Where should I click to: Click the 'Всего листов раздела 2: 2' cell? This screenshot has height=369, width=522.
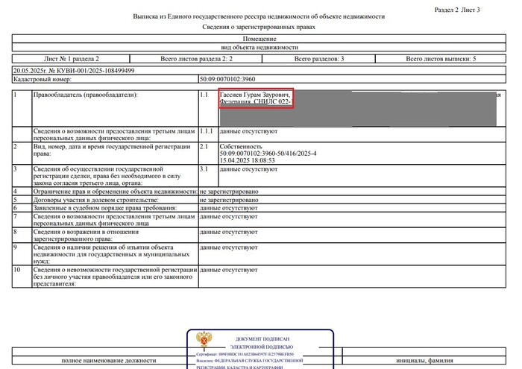click(x=197, y=58)
